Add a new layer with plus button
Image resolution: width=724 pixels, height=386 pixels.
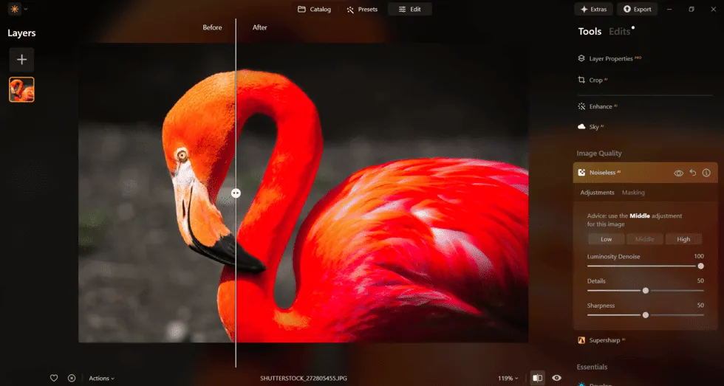point(21,60)
